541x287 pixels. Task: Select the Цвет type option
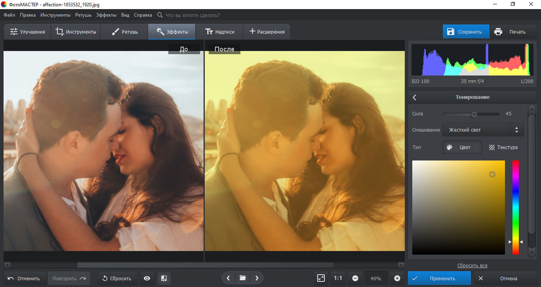pos(462,147)
